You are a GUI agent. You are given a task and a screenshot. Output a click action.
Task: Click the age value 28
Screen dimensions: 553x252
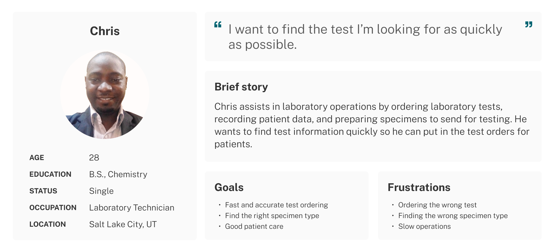(94, 158)
